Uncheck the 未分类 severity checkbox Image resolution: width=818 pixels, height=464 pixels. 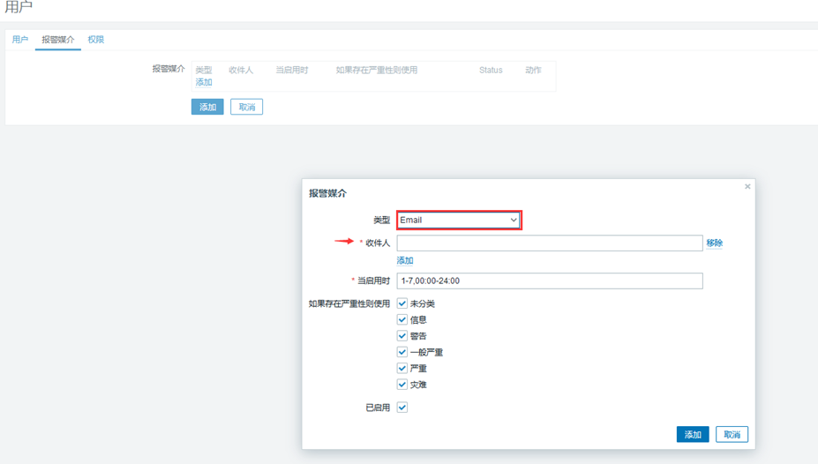(x=402, y=303)
